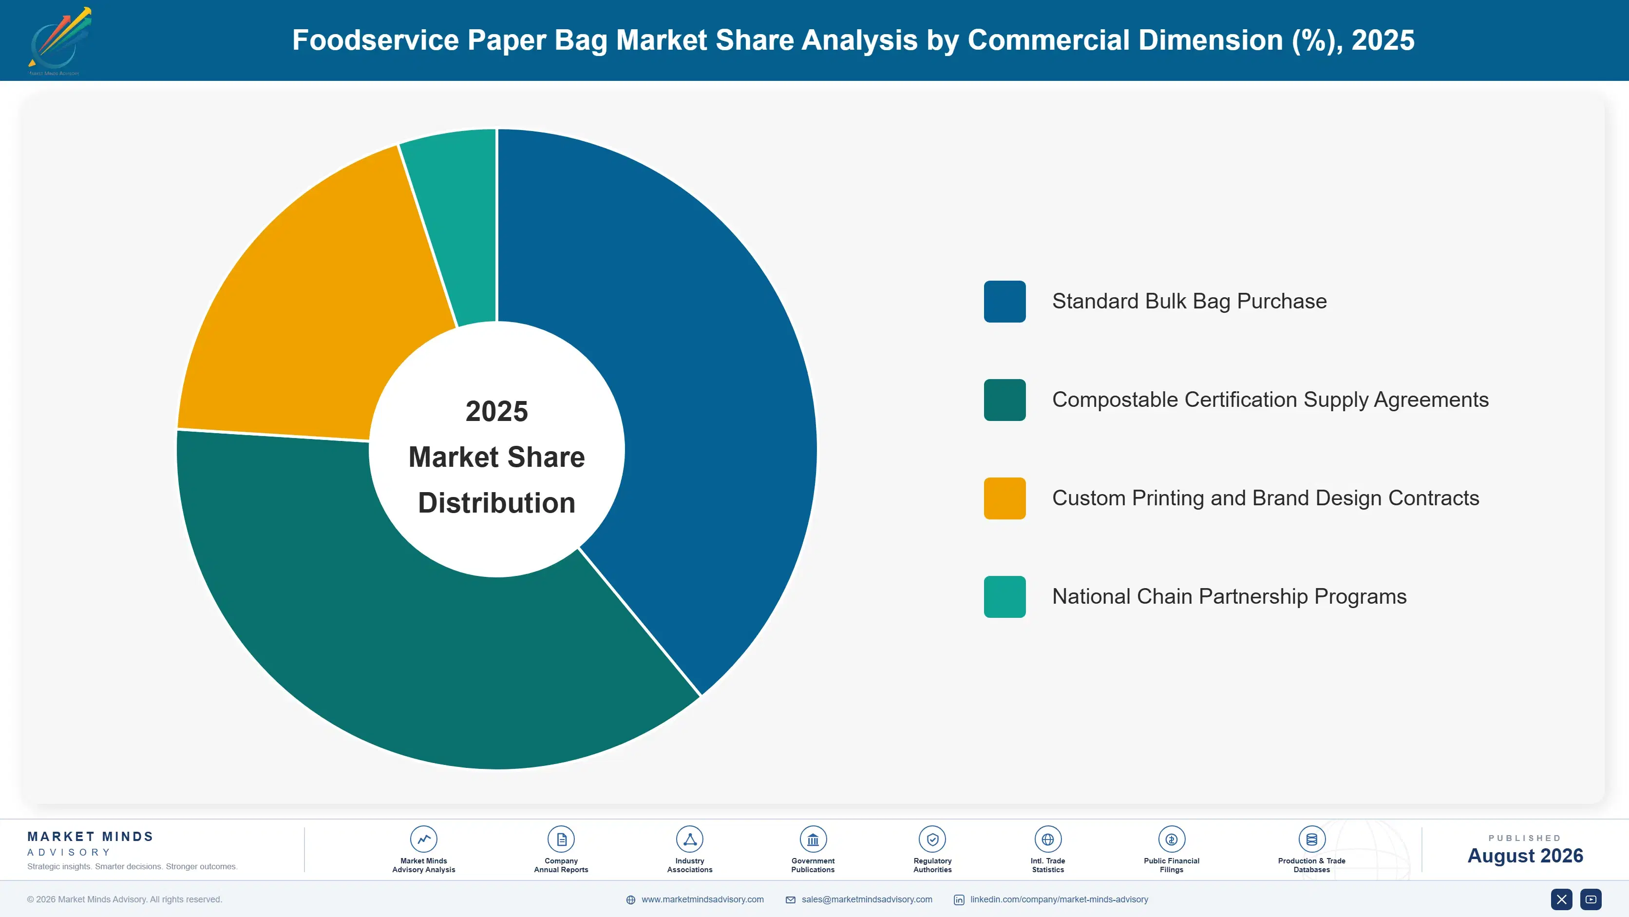1629x917 pixels.
Task: Click the 'Standard Bulk Bag Purchase' legend label
Action: click(1189, 302)
